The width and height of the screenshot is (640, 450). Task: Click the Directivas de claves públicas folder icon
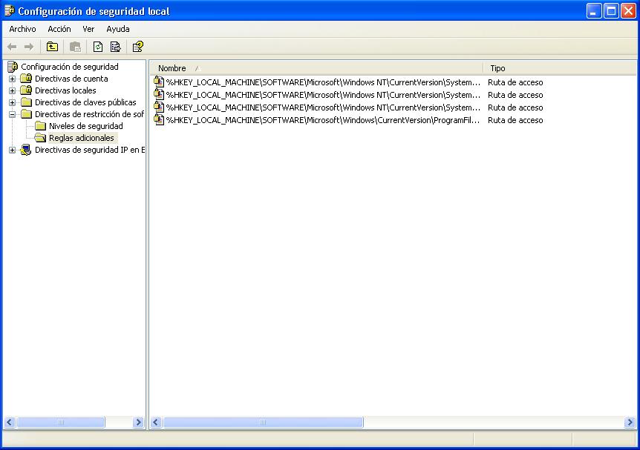[x=26, y=102]
